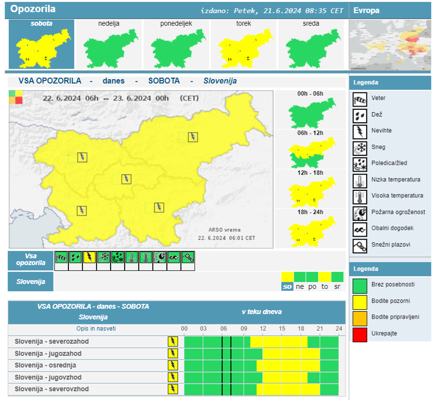
Task: Click thunderstorm icon on central Slovenia map
Action: click(x=126, y=179)
